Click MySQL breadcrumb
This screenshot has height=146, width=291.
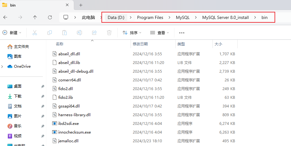(x=183, y=17)
